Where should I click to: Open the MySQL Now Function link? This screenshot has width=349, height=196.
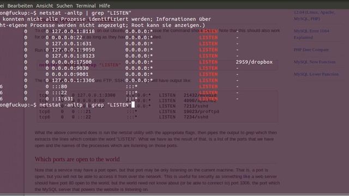[x=314, y=62]
